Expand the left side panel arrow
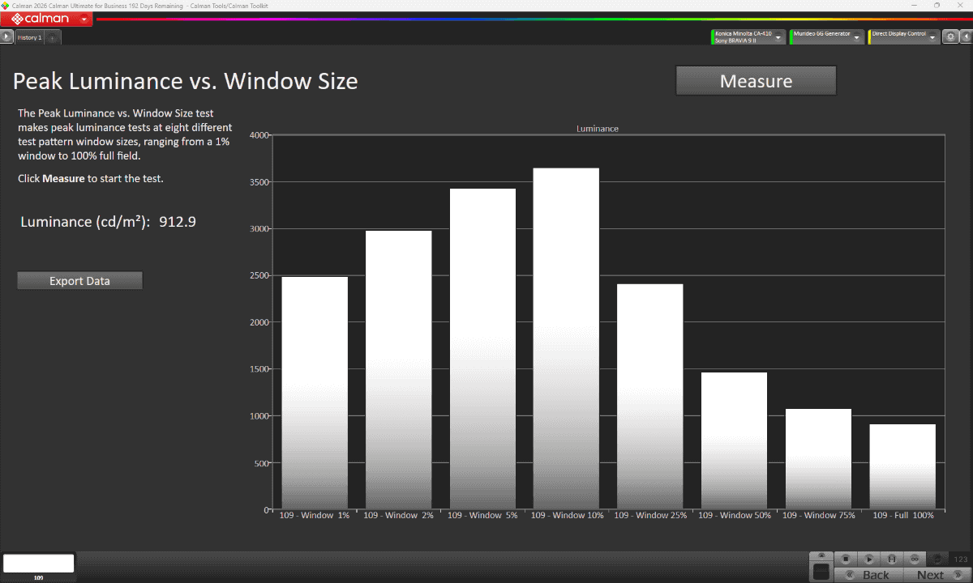This screenshot has height=583, width=973. [6, 36]
